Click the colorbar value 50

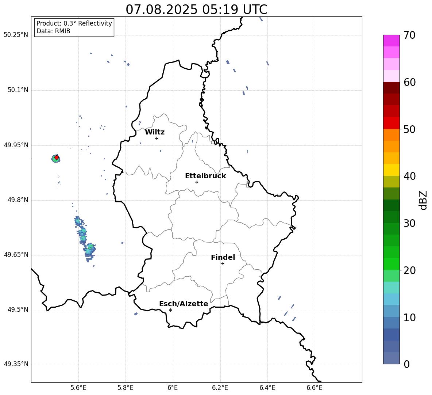click(409, 129)
